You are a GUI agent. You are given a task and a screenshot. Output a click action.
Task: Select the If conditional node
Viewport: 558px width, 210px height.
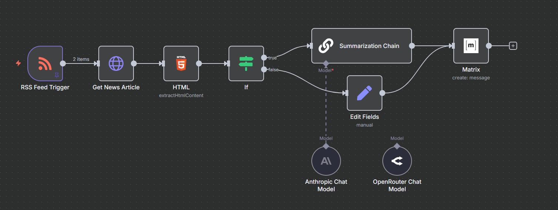[246, 63]
